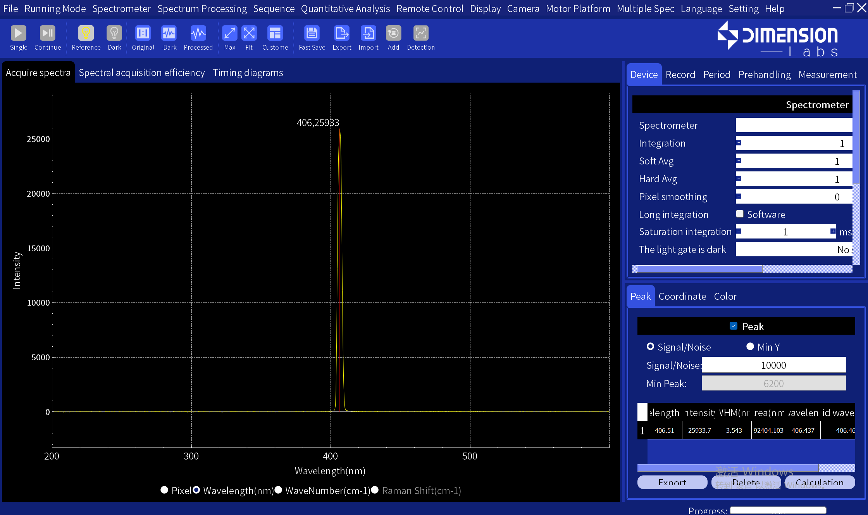This screenshot has height=515, width=868.
Task: Select the Pixel x-axis radio button
Action: pos(164,490)
